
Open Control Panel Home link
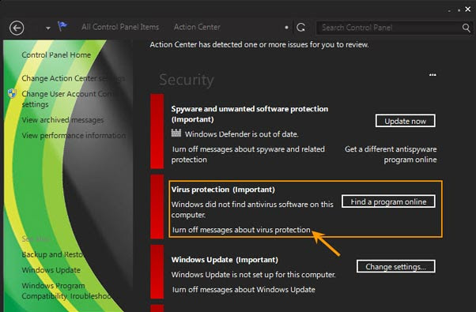tap(56, 55)
